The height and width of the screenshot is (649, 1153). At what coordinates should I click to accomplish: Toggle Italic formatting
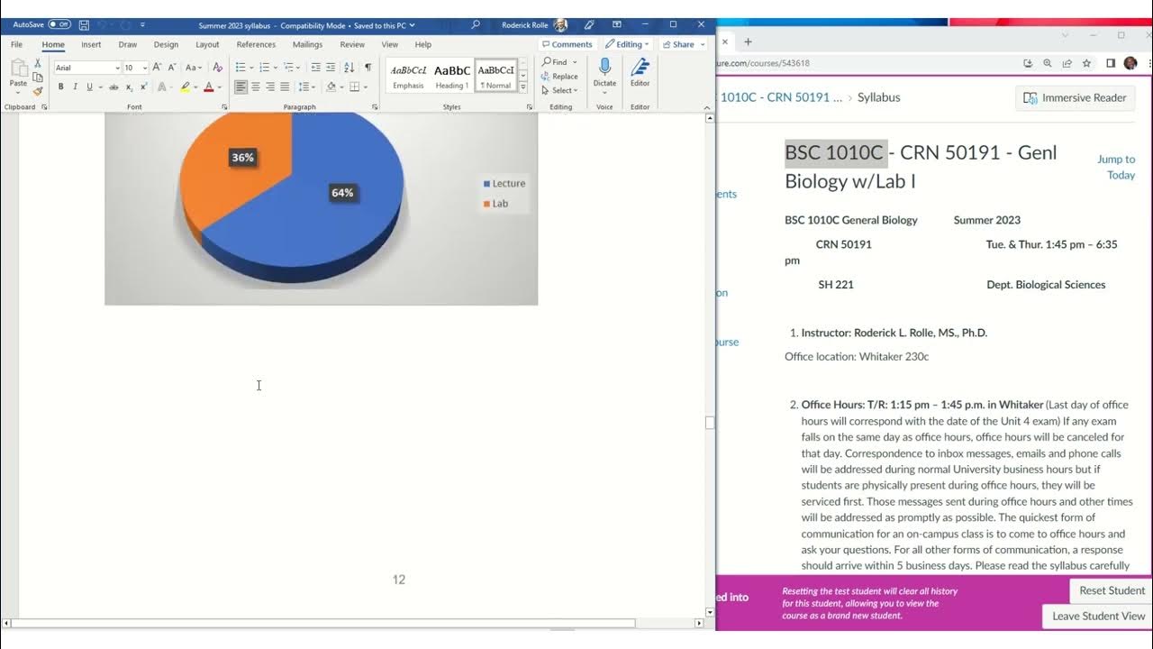click(x=75, y=87)
